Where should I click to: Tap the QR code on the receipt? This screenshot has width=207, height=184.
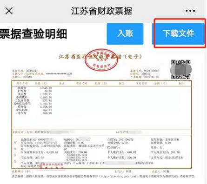pyautogui.click(x=180, y=70)
